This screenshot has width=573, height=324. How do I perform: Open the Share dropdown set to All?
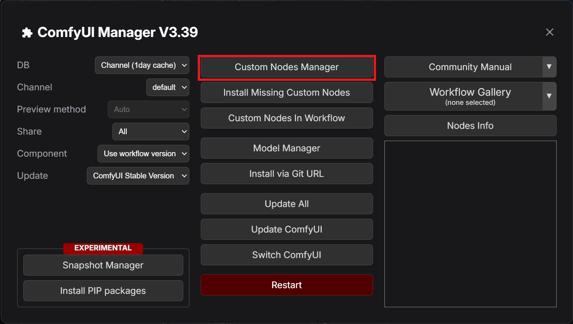(x=151, y=132)
